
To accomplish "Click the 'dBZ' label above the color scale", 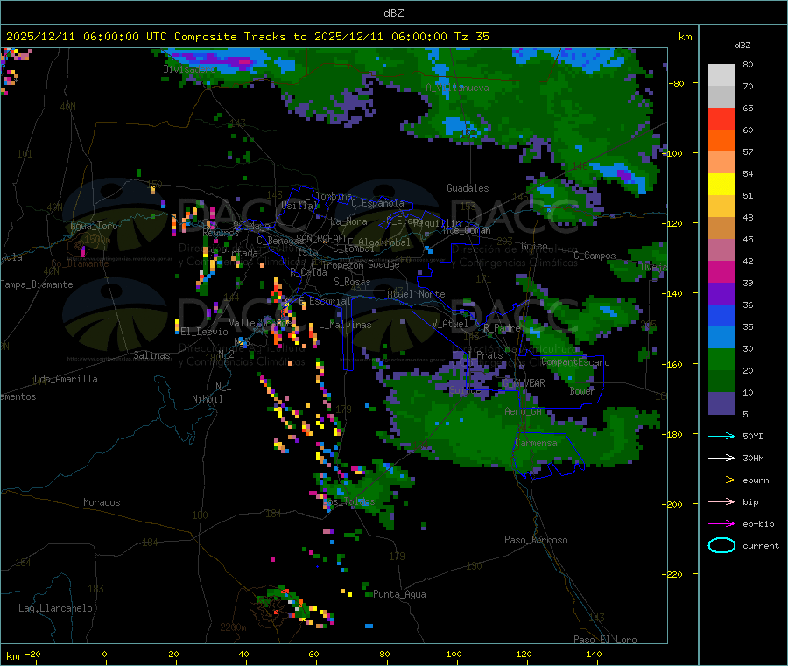I will point(742,46).
